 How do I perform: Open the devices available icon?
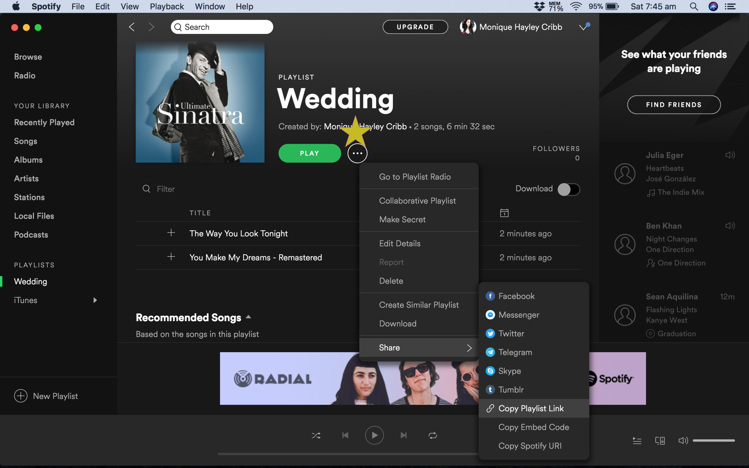[x=660, y=440]
